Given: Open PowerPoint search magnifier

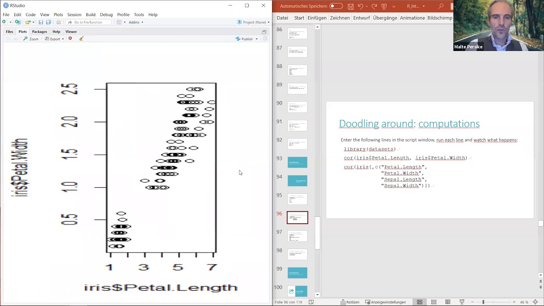Looking at the screenshot, I should click(441, 6).
